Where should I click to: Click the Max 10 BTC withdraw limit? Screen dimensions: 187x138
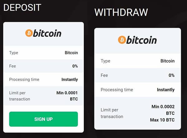coord(163,120)
